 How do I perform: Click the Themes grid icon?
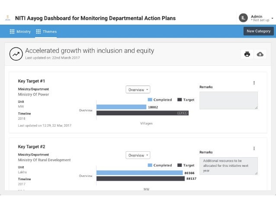pos(38,32)
